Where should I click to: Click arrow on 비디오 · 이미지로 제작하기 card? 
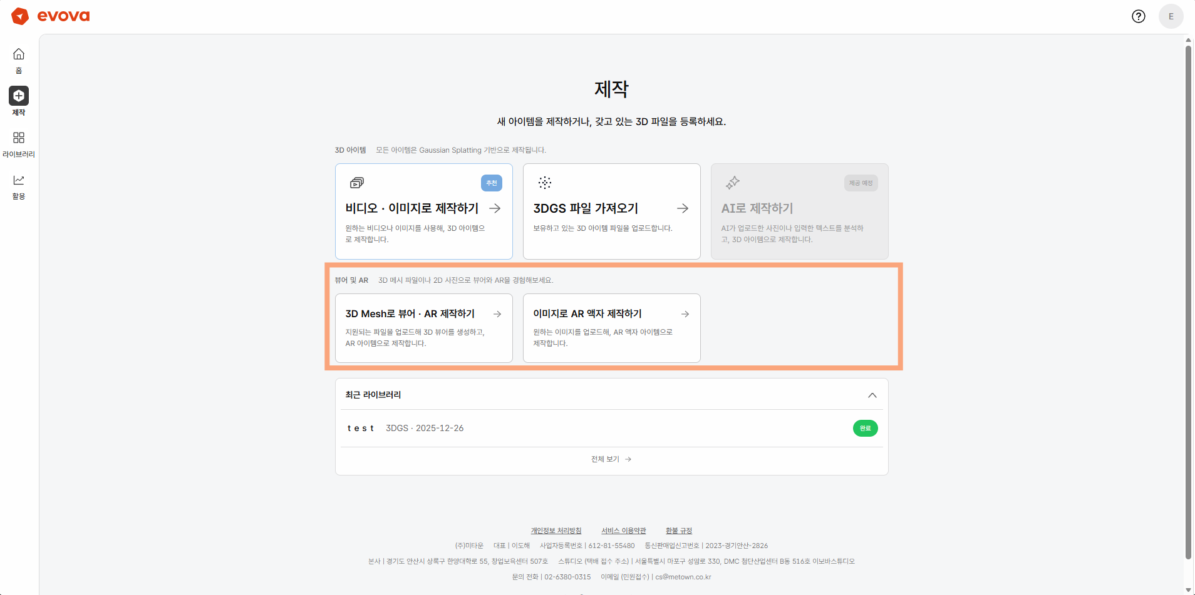(495, 208)
